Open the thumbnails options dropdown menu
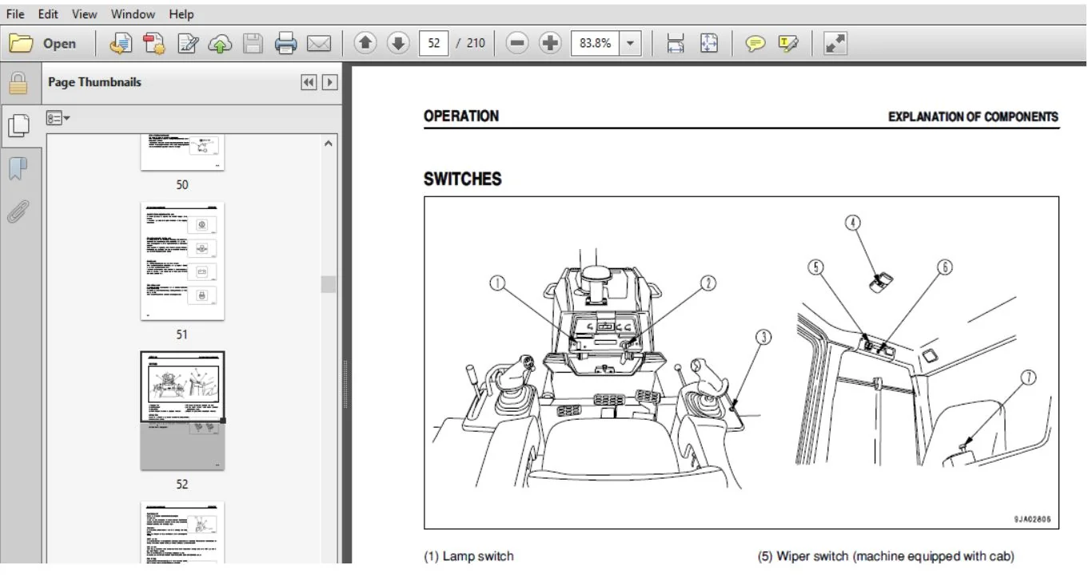Screen dimensions: 1092x577 [x=58, y=118]
